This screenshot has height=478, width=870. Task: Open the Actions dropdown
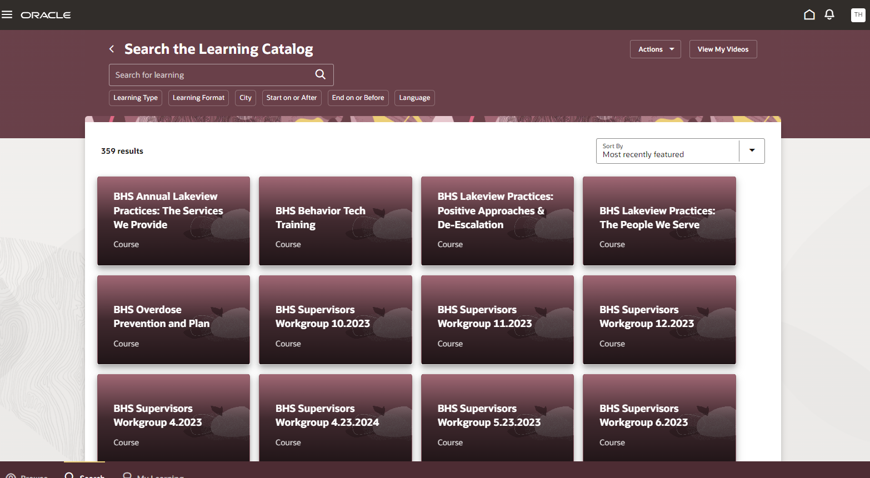pyautogui.click(x=655, y=49)
